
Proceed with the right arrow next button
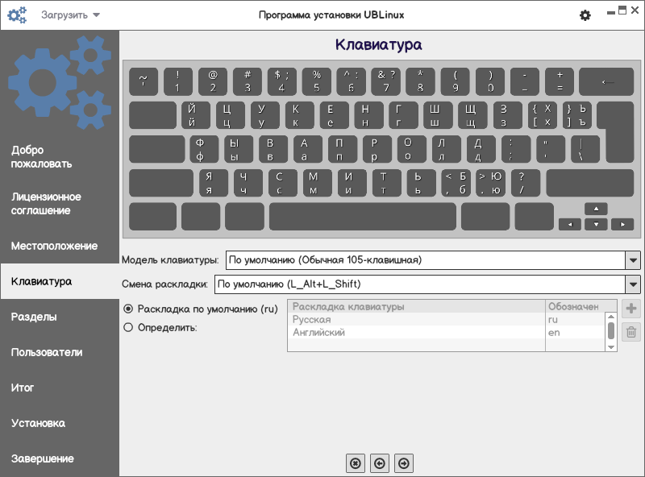click(405, 462)
